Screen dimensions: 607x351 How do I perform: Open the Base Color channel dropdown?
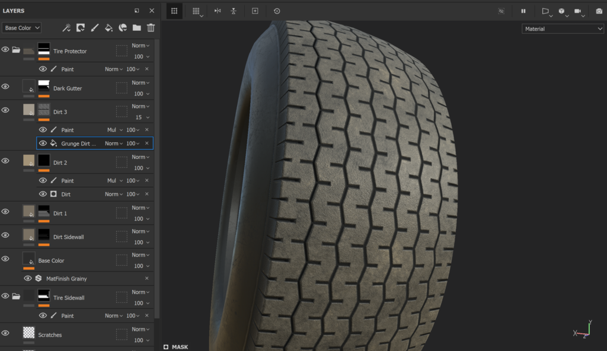(21, 27)
